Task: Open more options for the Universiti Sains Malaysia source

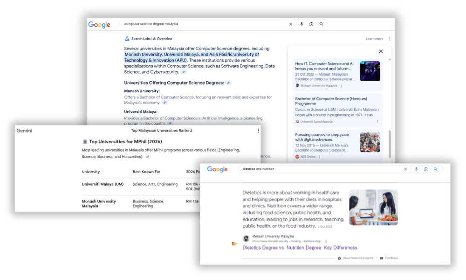Action: pos(377,122)
